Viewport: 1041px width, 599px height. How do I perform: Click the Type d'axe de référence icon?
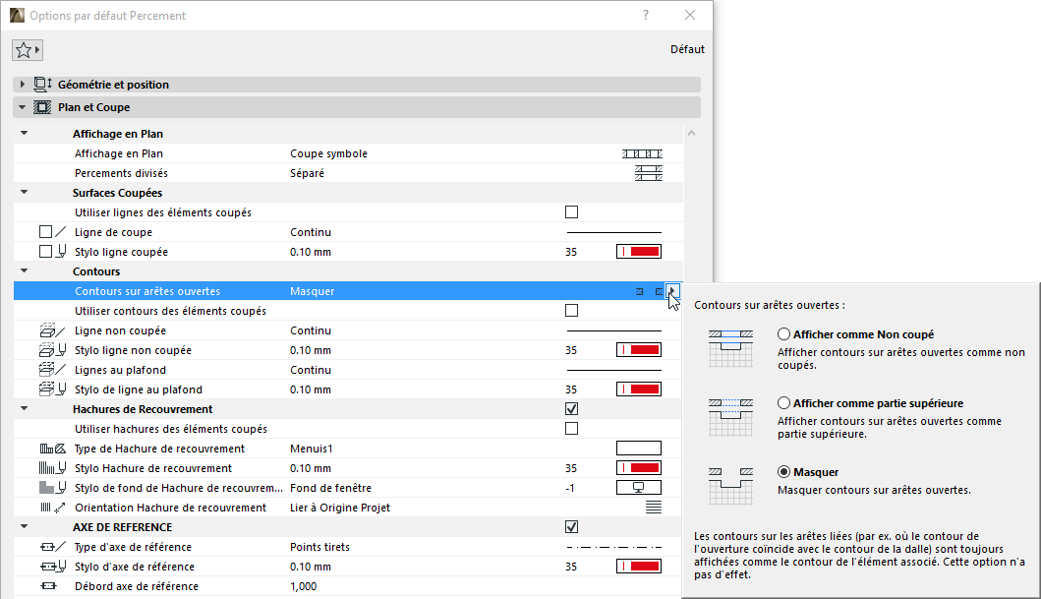pyautogui.click(x=52, y=547)
